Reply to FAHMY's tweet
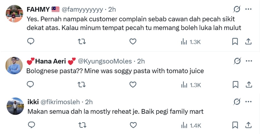Viewport: 260px width, 134px height. tap(31, 42)
